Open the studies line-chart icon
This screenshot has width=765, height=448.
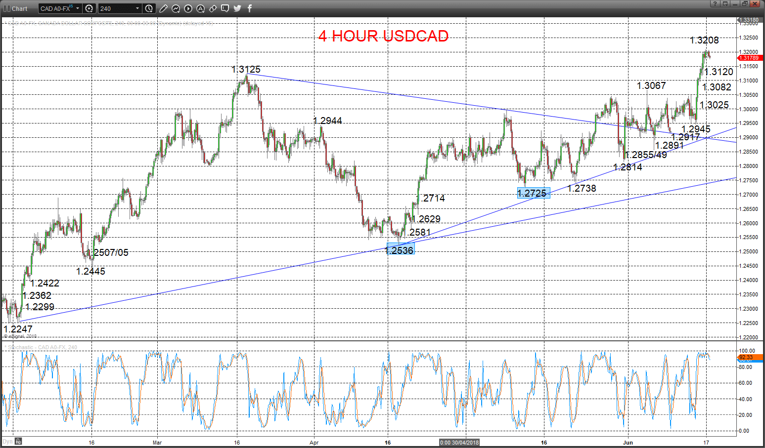coord(176,8)
